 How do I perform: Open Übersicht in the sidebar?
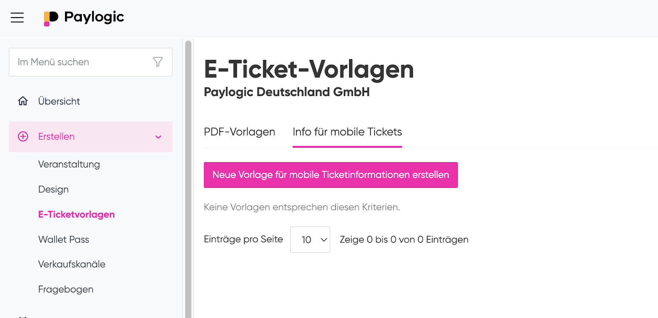click(x=59, y=101)
